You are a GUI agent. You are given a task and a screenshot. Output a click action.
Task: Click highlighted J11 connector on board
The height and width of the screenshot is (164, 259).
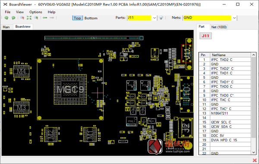(x=187, y=54)
